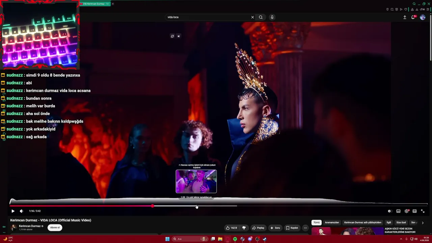Clear the search box text
Viewport: 432px width, 243px height.
point(252,17)
